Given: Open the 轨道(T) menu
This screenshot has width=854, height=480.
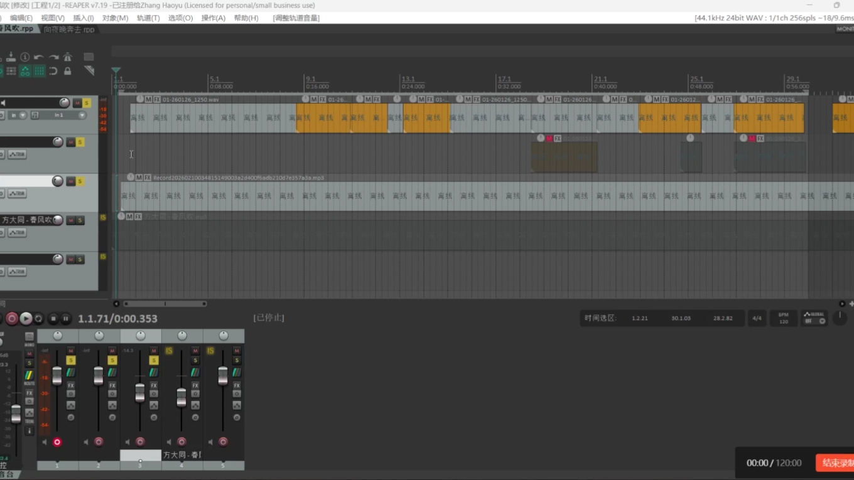Looking at the screenshot, I should [x=148, y=18].
